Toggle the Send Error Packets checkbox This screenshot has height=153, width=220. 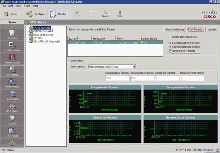tap(170, 51)
